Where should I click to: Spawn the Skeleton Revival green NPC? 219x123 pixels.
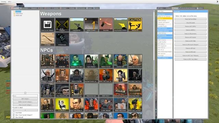tap(106, 61)
